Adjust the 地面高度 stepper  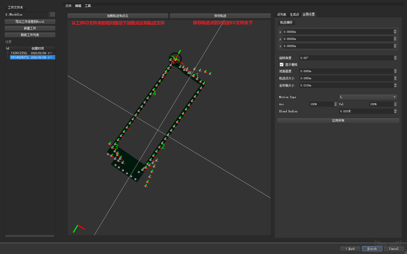click(x=395, y=71)
